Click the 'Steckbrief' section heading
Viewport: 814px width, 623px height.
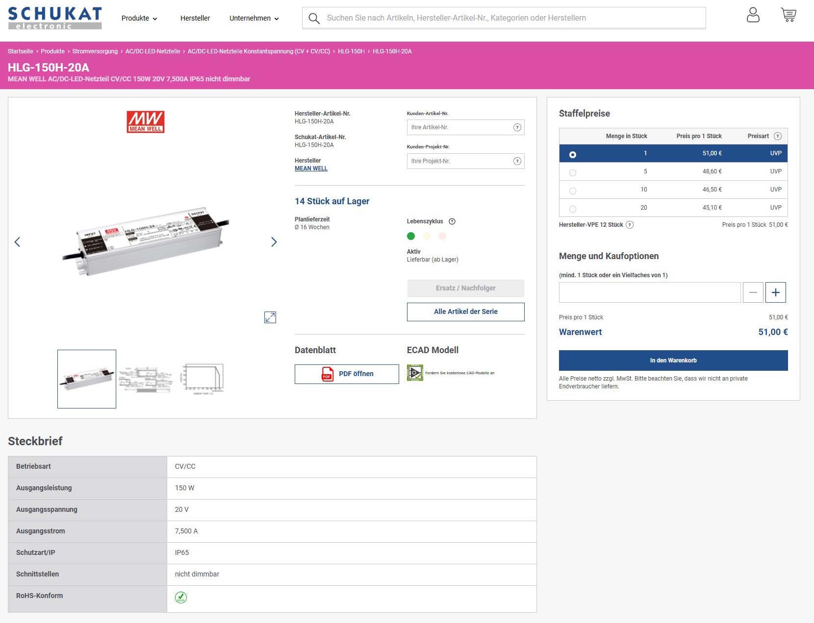35,441
